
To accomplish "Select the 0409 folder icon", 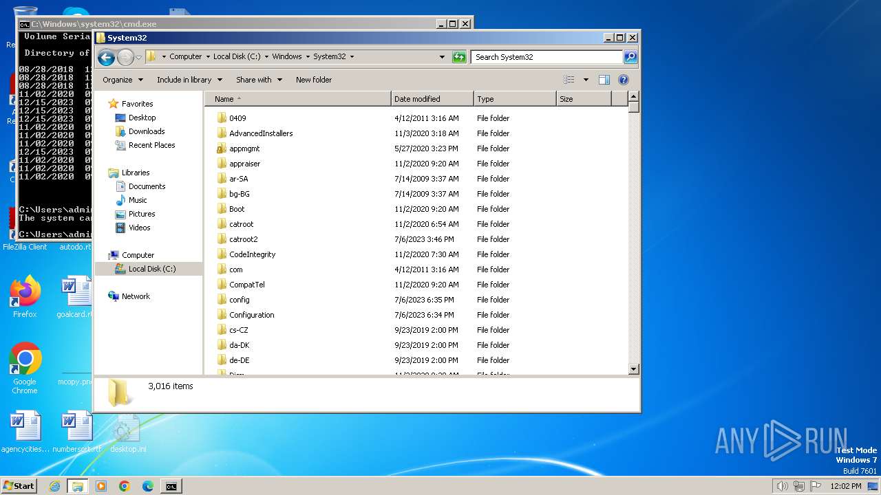I will pyautogui.click(x=222, y=118).
